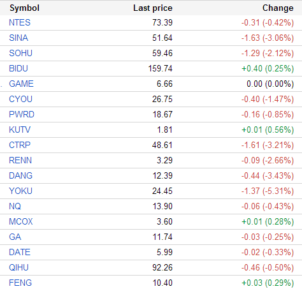The width and height of the screenshot is (302, 289).
Task: Open the CYOU stock symbol link
Action: coord(20,99)
